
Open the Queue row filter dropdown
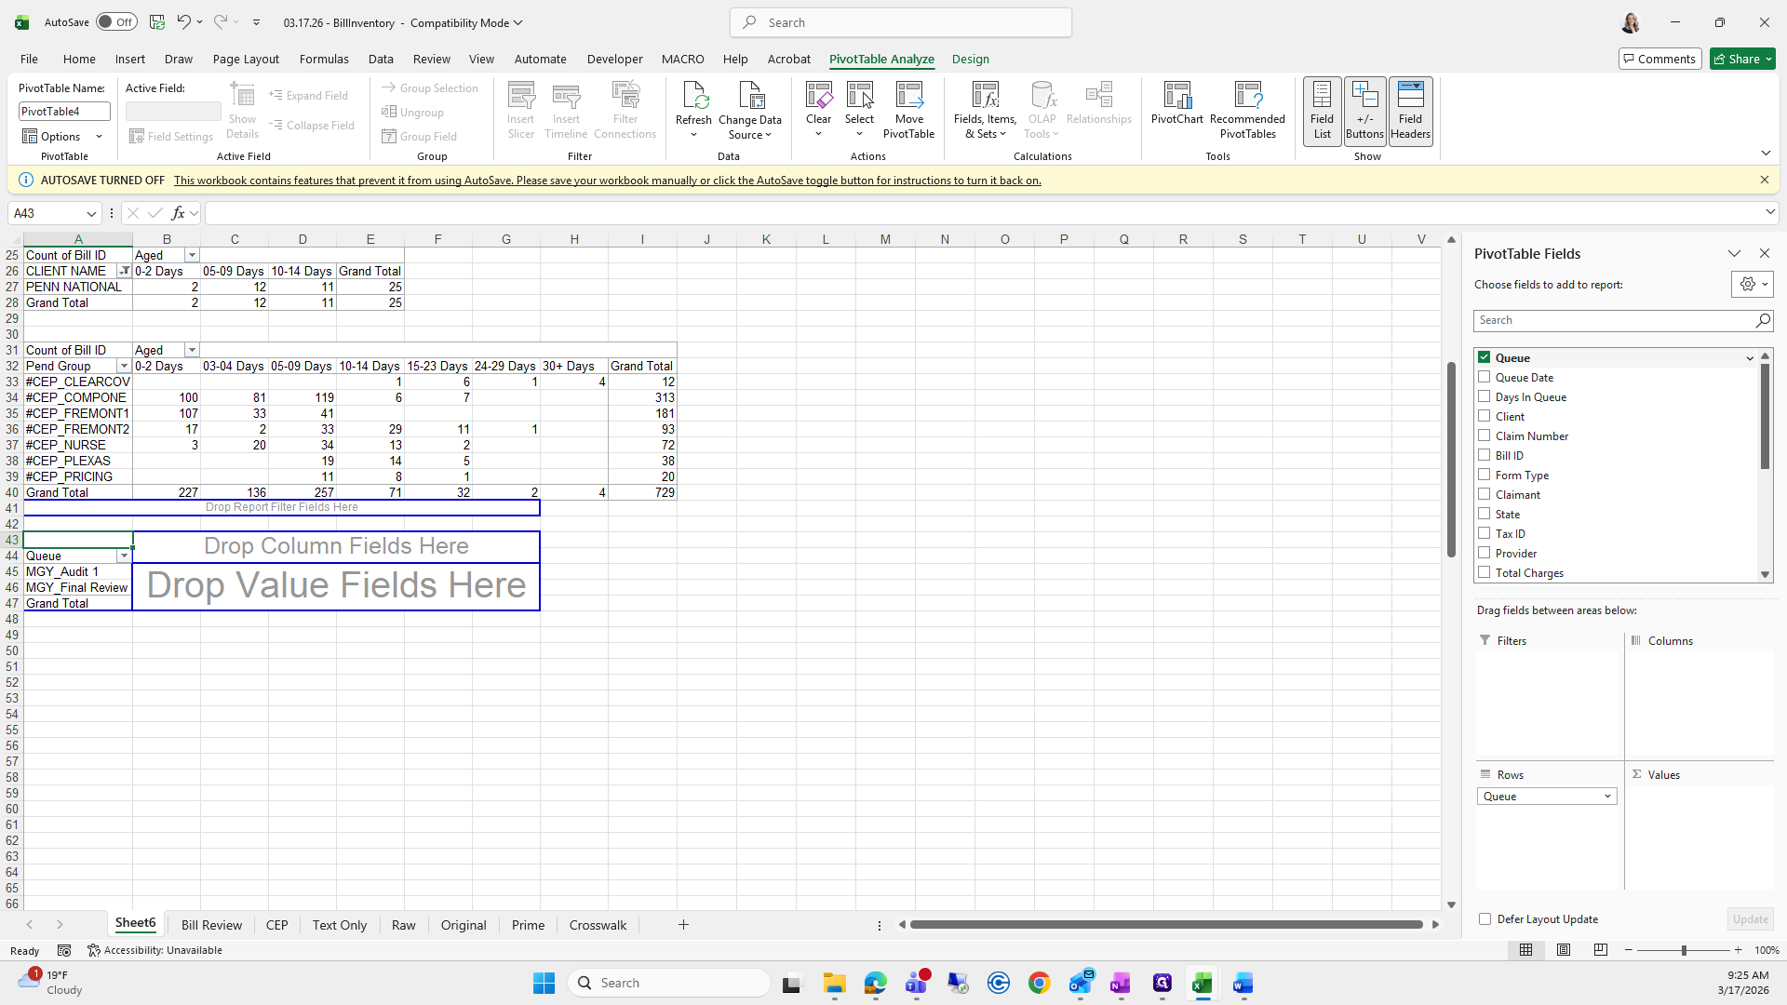(x=124, y=556)
